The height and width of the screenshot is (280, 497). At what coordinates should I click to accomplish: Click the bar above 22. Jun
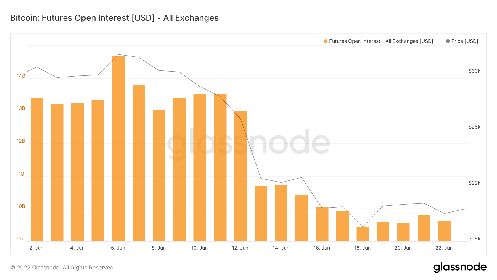click(x=444, y=231)
